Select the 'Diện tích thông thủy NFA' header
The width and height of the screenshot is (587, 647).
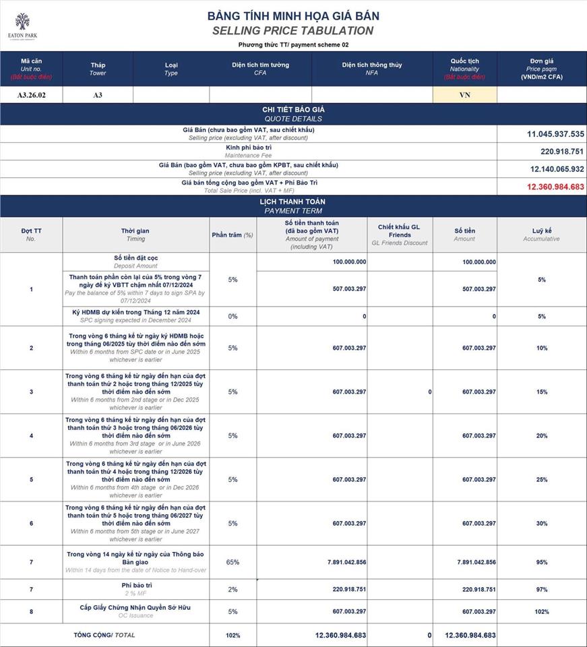click(x=372, y=69)
